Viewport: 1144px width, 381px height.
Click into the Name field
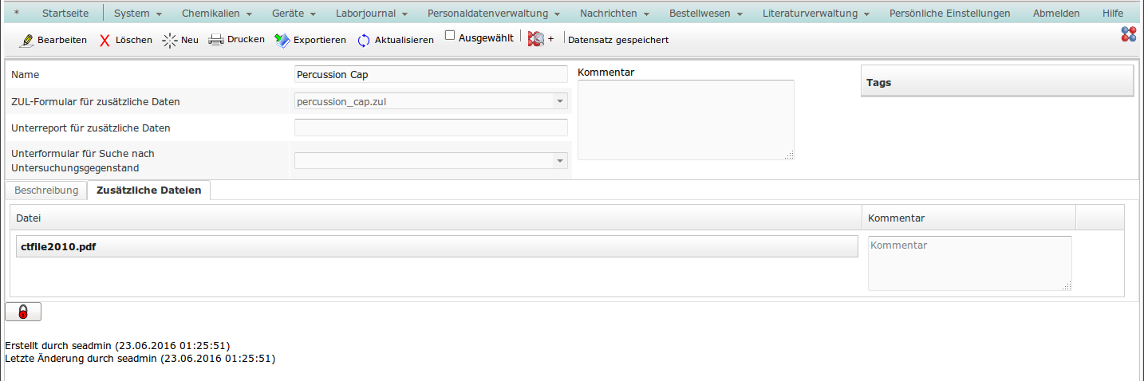coord(431,75)
